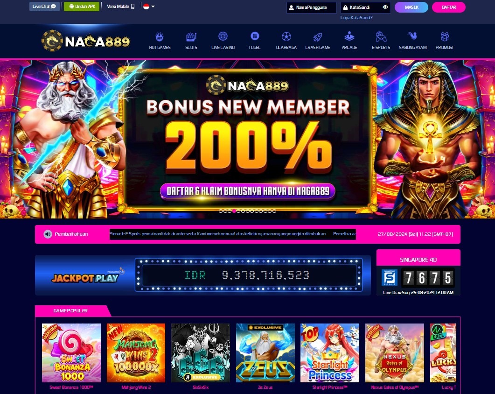The width and height of the screenshot is (495, 394).
Task: Select the fourth banner carousel dot
Action: click(x=234, y=211)
